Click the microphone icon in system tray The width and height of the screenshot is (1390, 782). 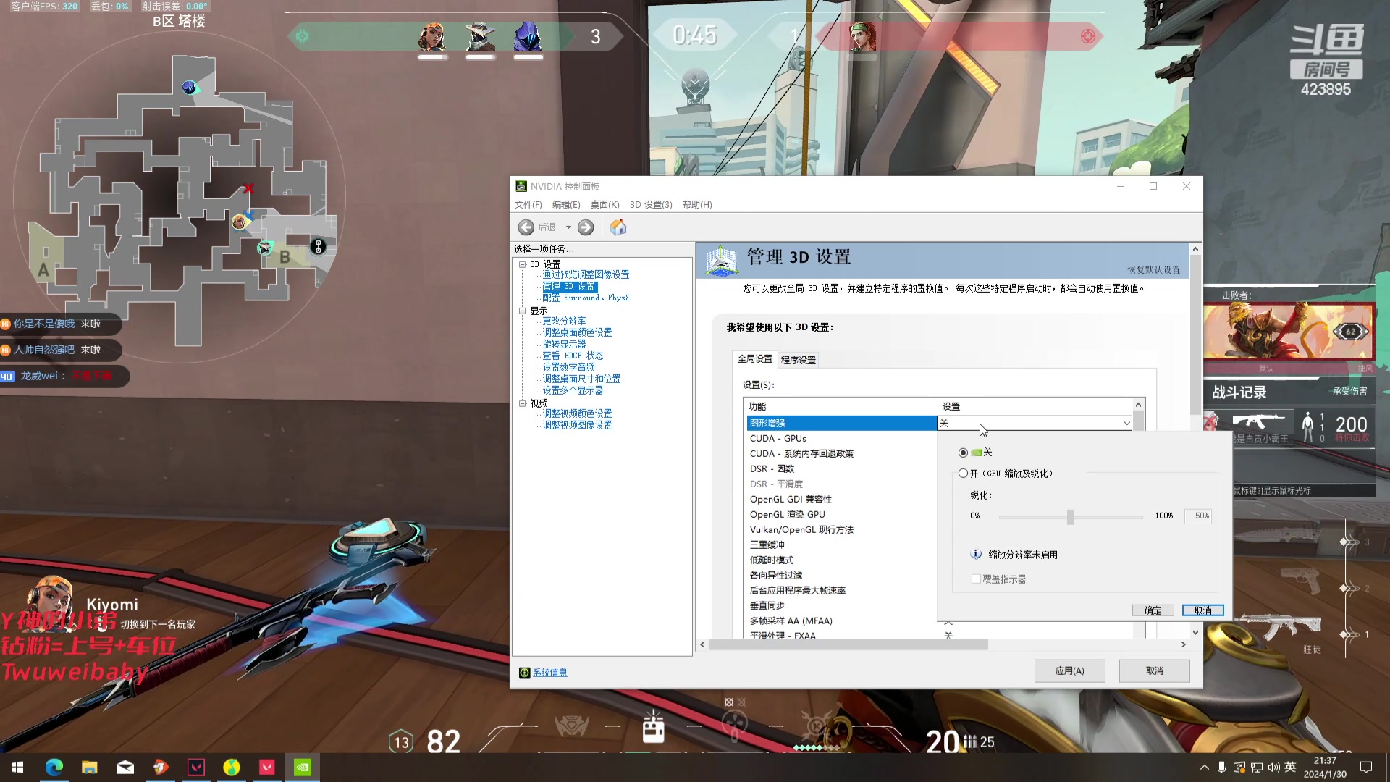1221,768
